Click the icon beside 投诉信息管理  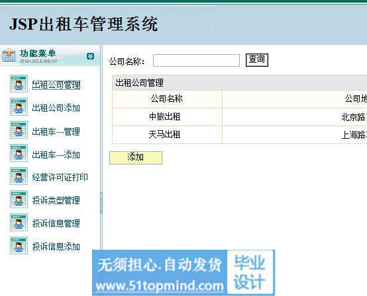(x=19, y=223)
